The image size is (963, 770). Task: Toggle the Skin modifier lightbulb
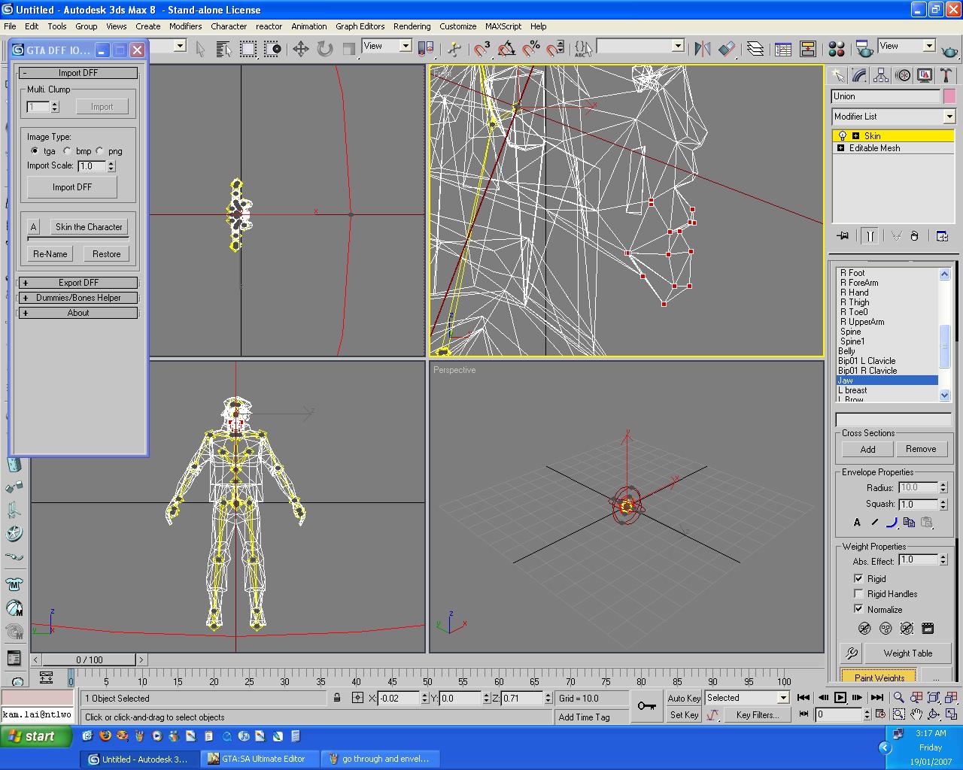pyautogui.click(x=842, y=136)
